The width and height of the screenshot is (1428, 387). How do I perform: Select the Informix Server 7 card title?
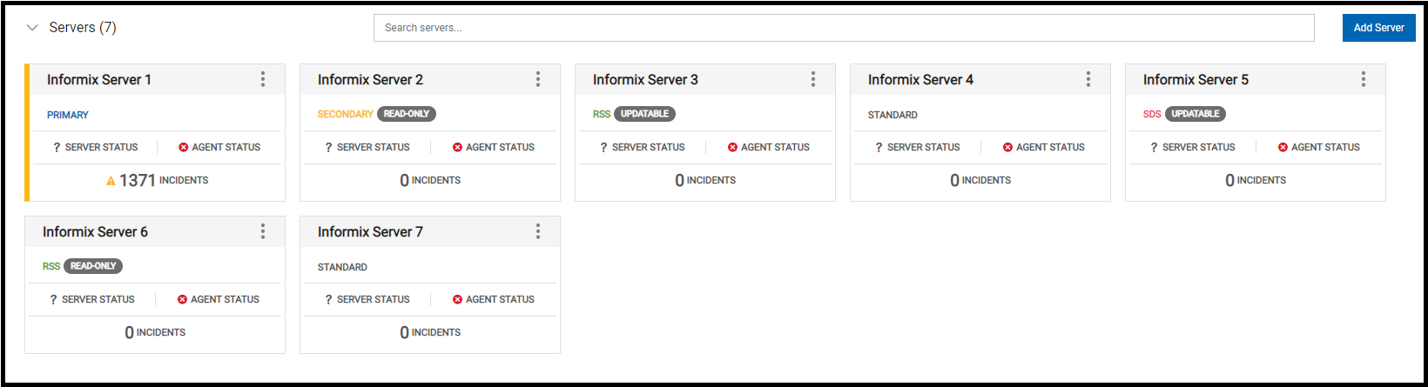[x=370, y=232]
